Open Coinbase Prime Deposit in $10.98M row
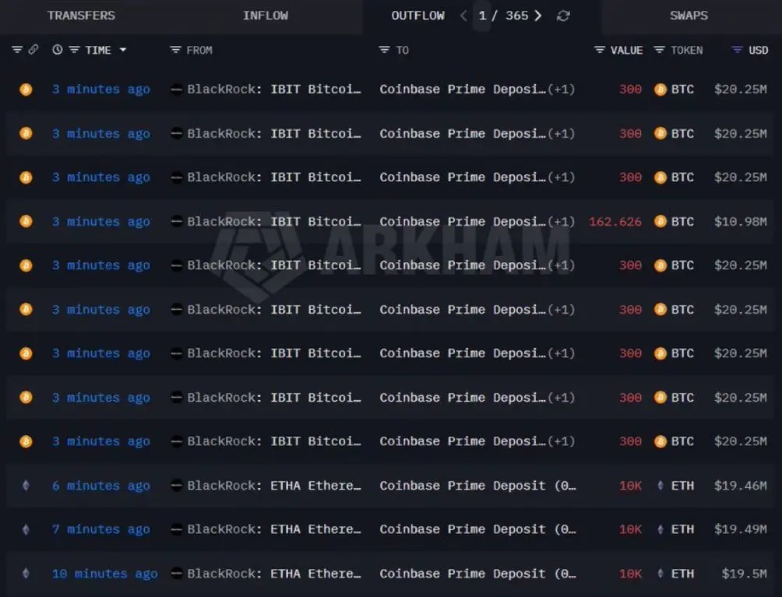 tap(463, 221)
